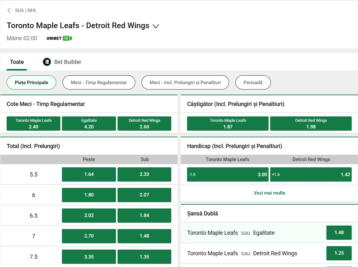The height and width of the screenshot is (267, 358).
Task: Open the Bet Builder icon
Action: [47, 62]
